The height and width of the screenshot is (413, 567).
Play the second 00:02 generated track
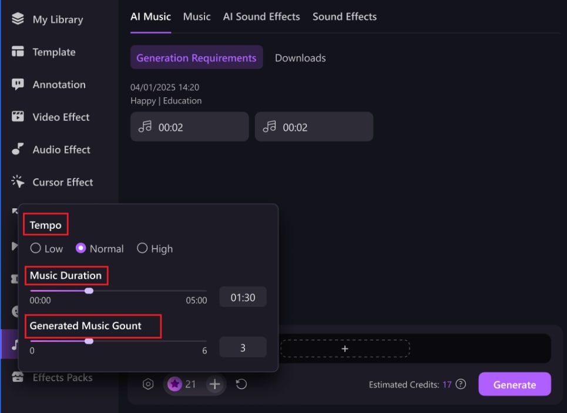coord(314,127)
